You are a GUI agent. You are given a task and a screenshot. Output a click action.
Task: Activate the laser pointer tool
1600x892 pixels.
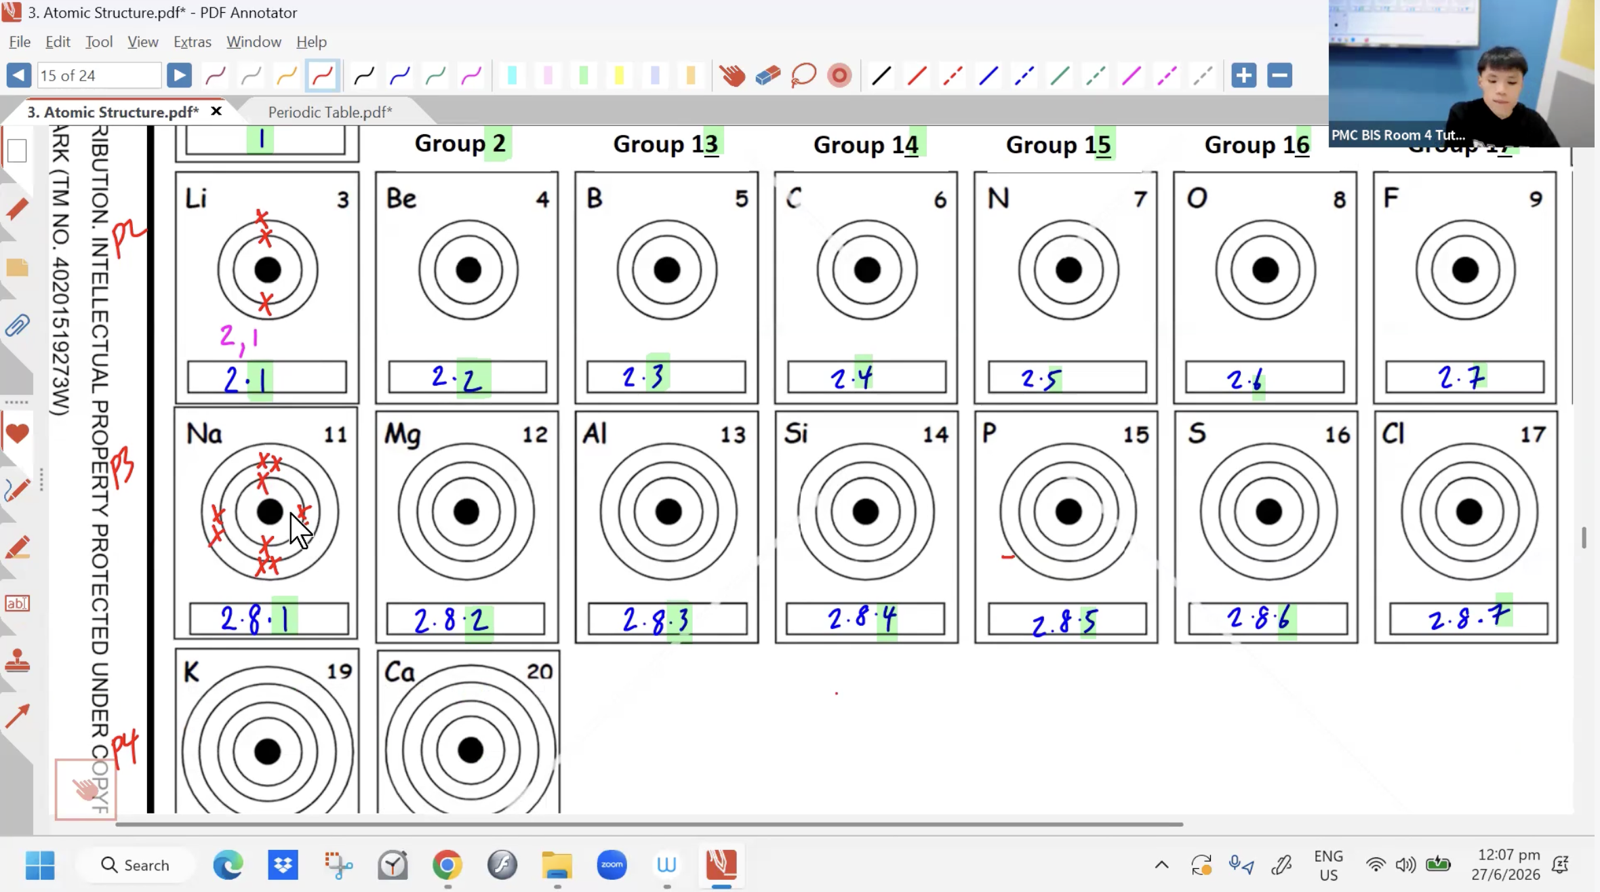click(x=839, y=75)
